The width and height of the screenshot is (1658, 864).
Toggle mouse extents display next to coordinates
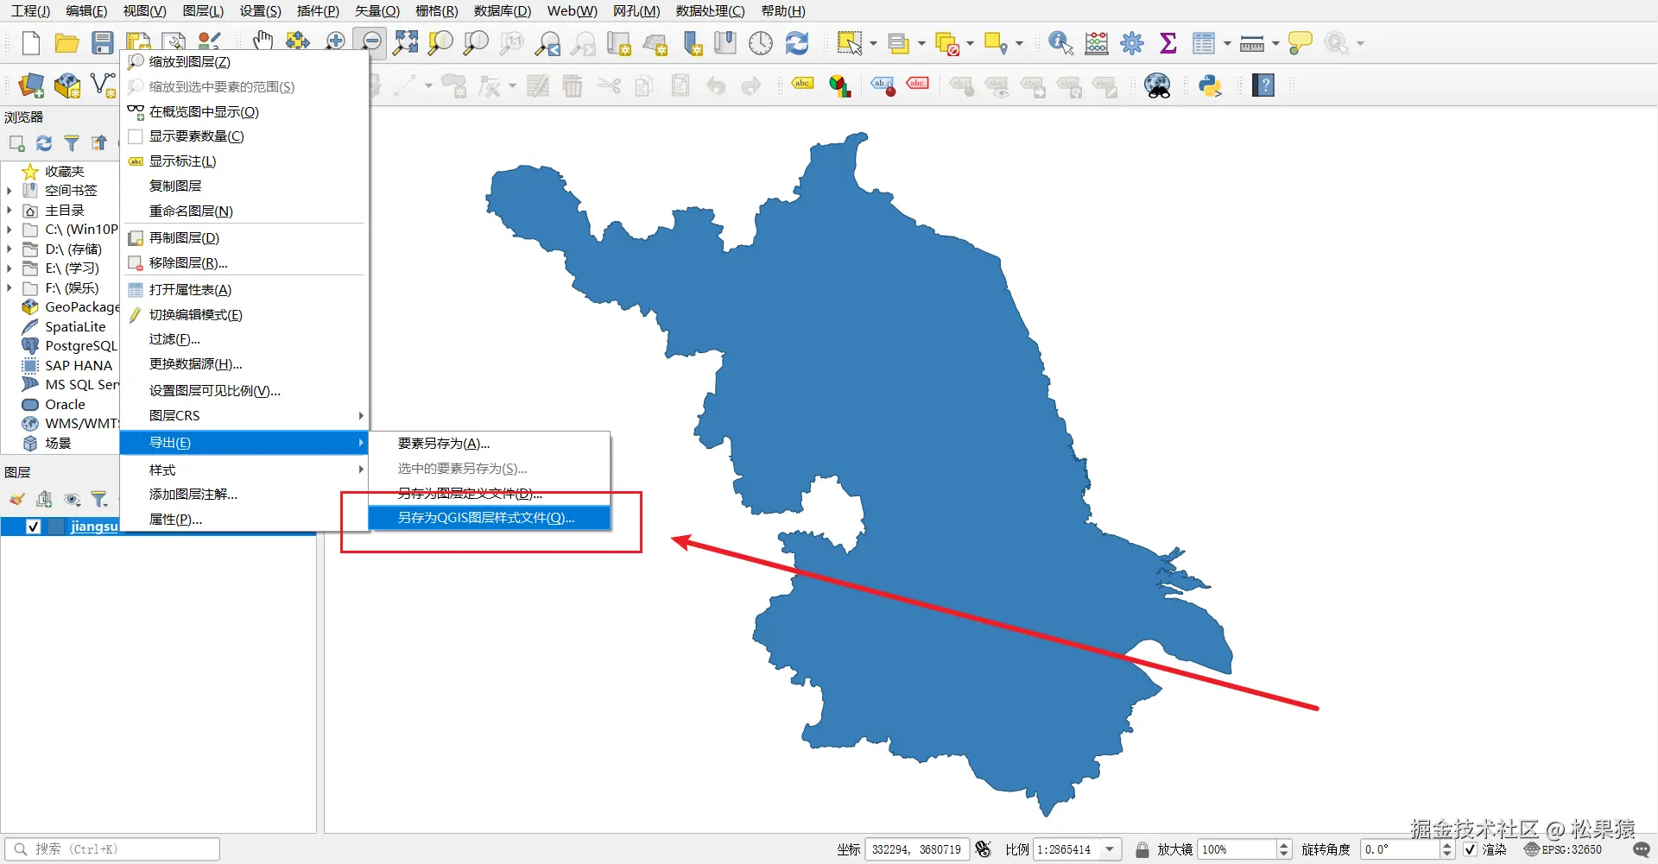983,849
